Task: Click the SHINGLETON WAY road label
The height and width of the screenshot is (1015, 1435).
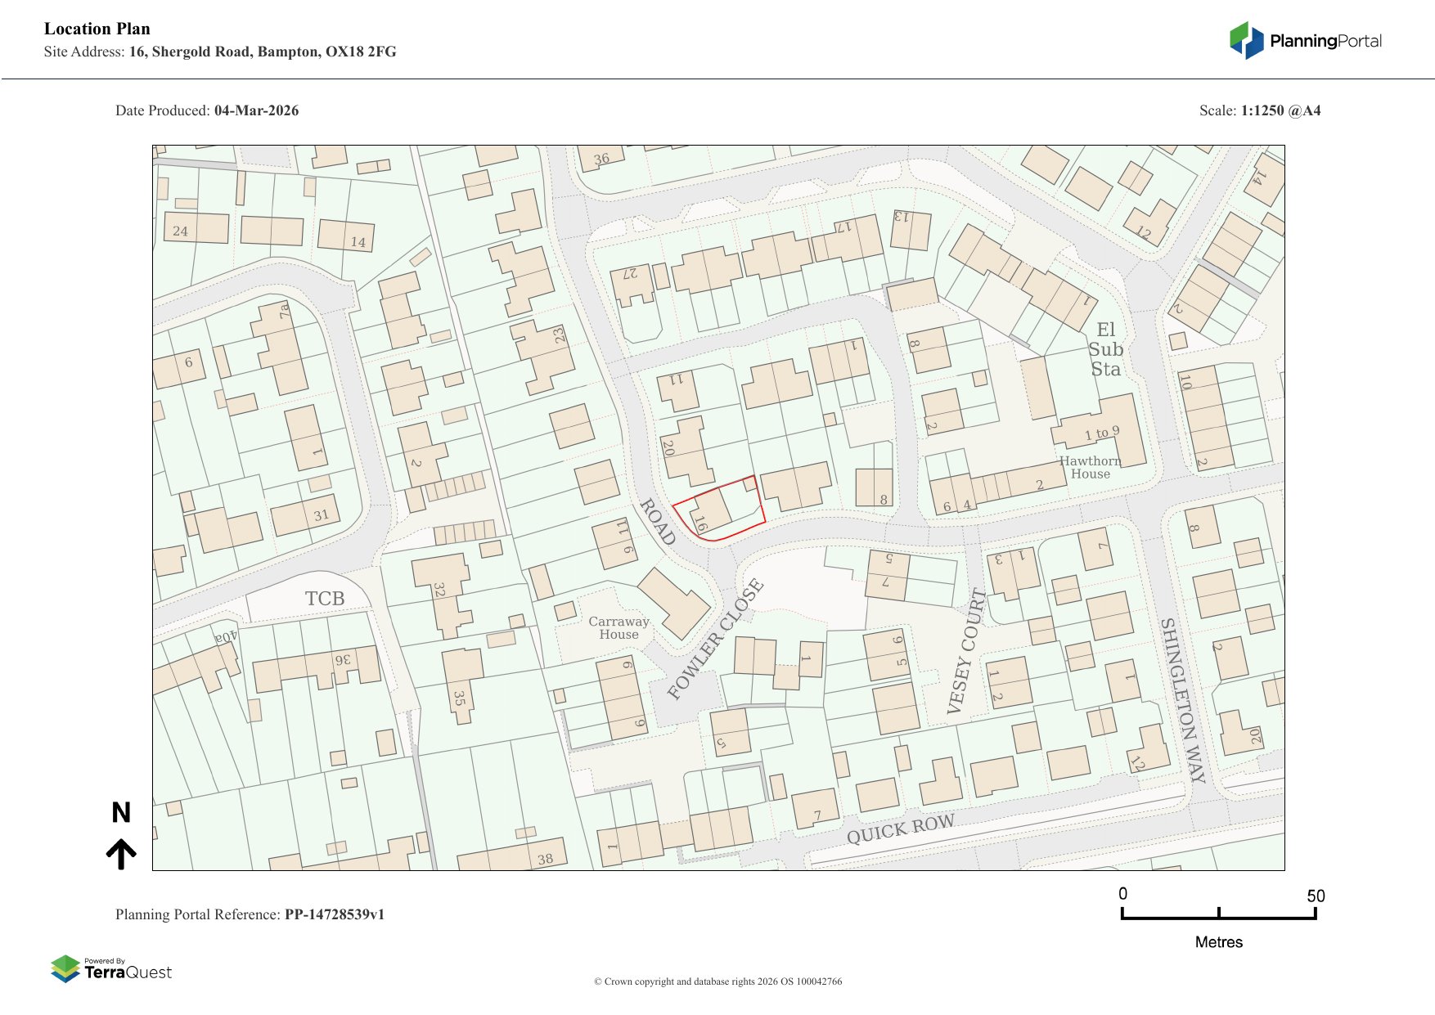Action: (x=1183, y=700)
